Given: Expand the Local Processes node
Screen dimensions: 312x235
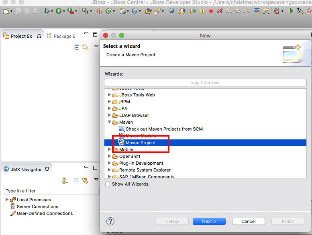Looking at the screenshot, I should tap(7, 199).
